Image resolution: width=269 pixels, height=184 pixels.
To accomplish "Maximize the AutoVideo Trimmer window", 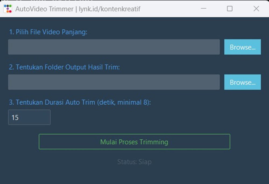I will [x=230, y=8].
